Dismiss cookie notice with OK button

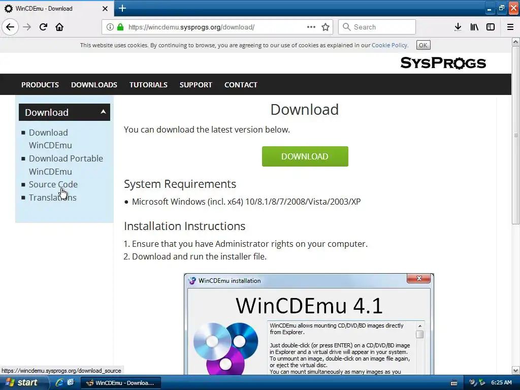[423, 45]
